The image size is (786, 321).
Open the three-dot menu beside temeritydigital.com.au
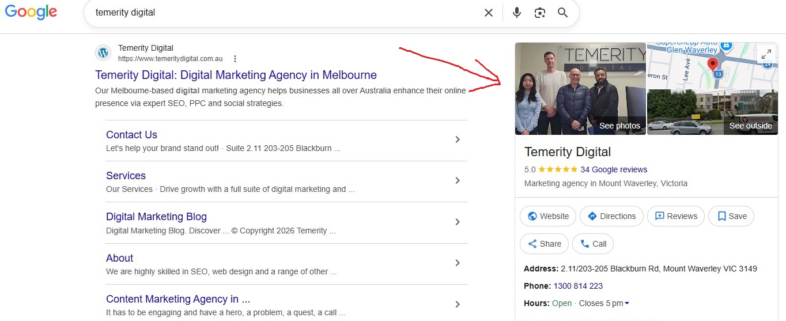(x=235, y=59)
